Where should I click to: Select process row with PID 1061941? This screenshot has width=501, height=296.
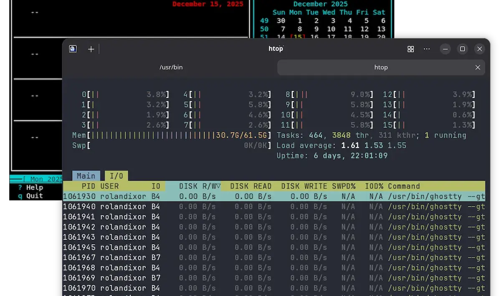pos(274,217)
